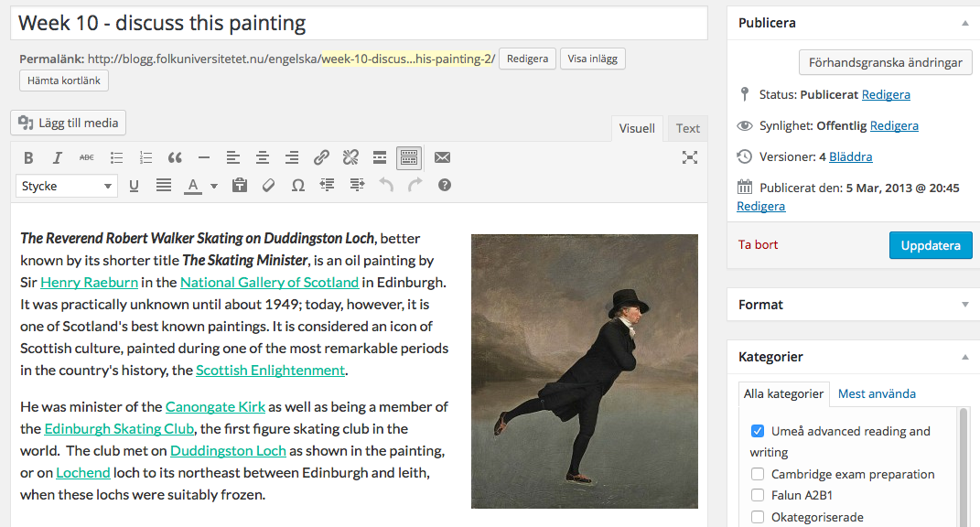980x527 pixels.
Task: Click the insert link chain icon
Action: [x=321, y=157]
